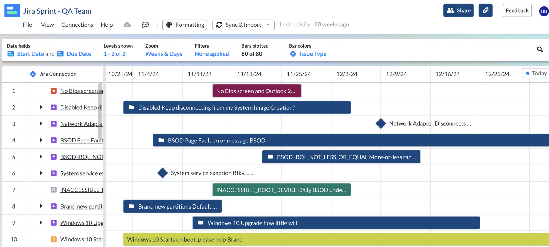The height and width of the screenshot is (247, 549).
Task: Expand the Disabled Keep disconnecting row
Action: pos(41,107)
